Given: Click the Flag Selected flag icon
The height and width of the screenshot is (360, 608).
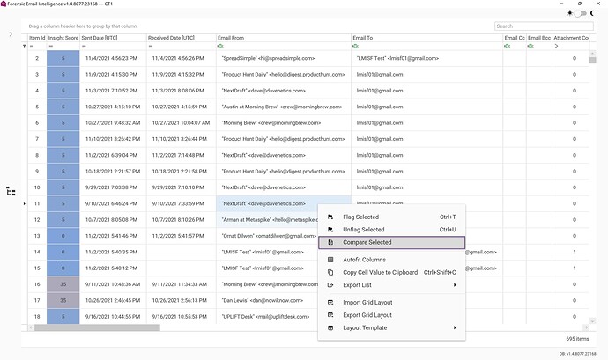Looking at the screenshot, I should [x=330, y=217].
